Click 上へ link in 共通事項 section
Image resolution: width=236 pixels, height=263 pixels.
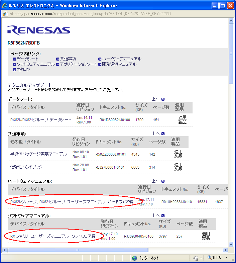tap(155, 134)
